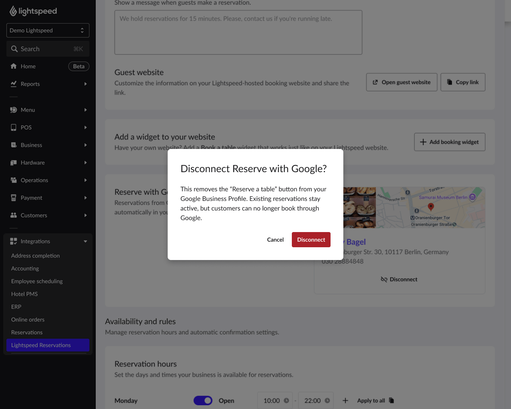Click the external link icon on Open guest website
Viewport: 511px width, 409px height.
[x=375, y=82]
